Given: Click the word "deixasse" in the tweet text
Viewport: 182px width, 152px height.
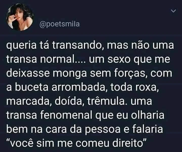Looking at the screenshot, I should 28,73.
